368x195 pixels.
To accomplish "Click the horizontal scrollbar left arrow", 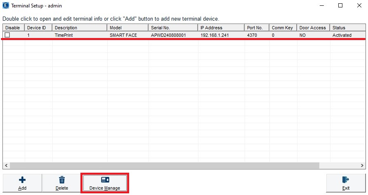I will (x=6, y=165).
